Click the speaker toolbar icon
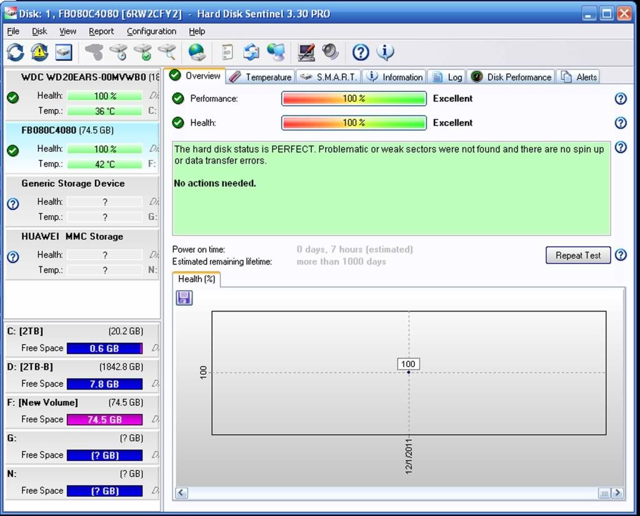The height and width of the screenshot is (516, 640). [330, 52]
